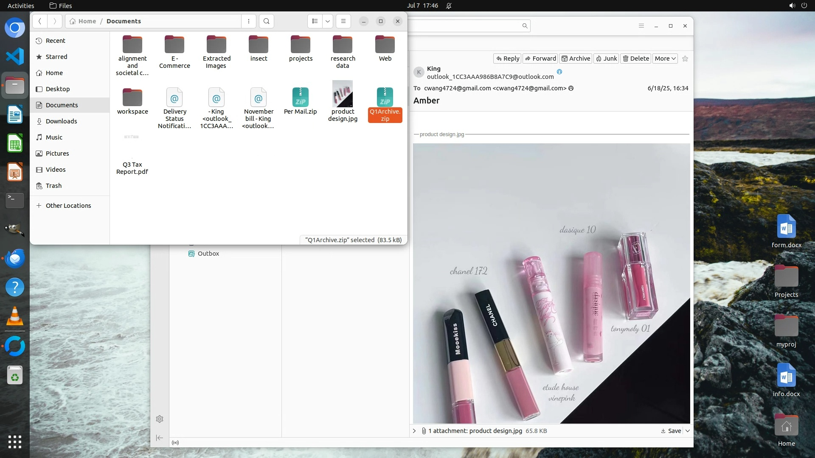This screenshot has height=458, width=815.
Task: Delete the current email
Action: (x=636, y=59)
